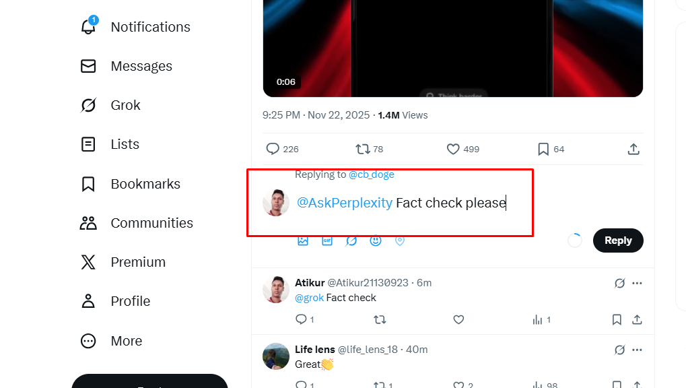686x388 pixels.
Task: Click the video thumbnail to play it
Action: [452, 47]
